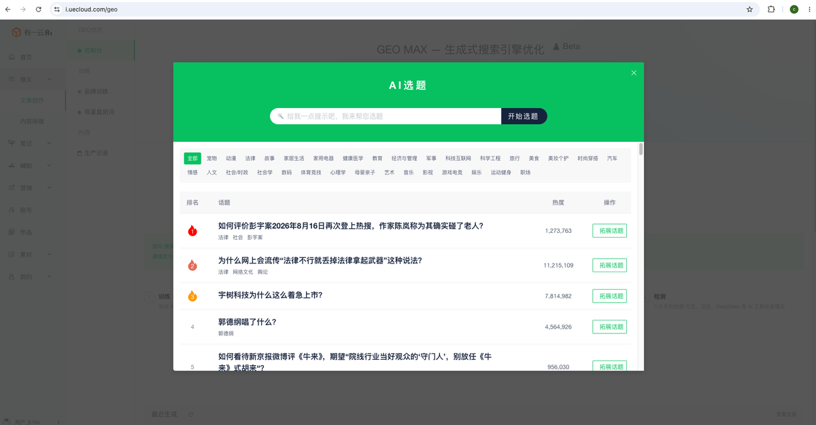
Task: Expand the 我的 sidebar section
Action: (50, 276)
